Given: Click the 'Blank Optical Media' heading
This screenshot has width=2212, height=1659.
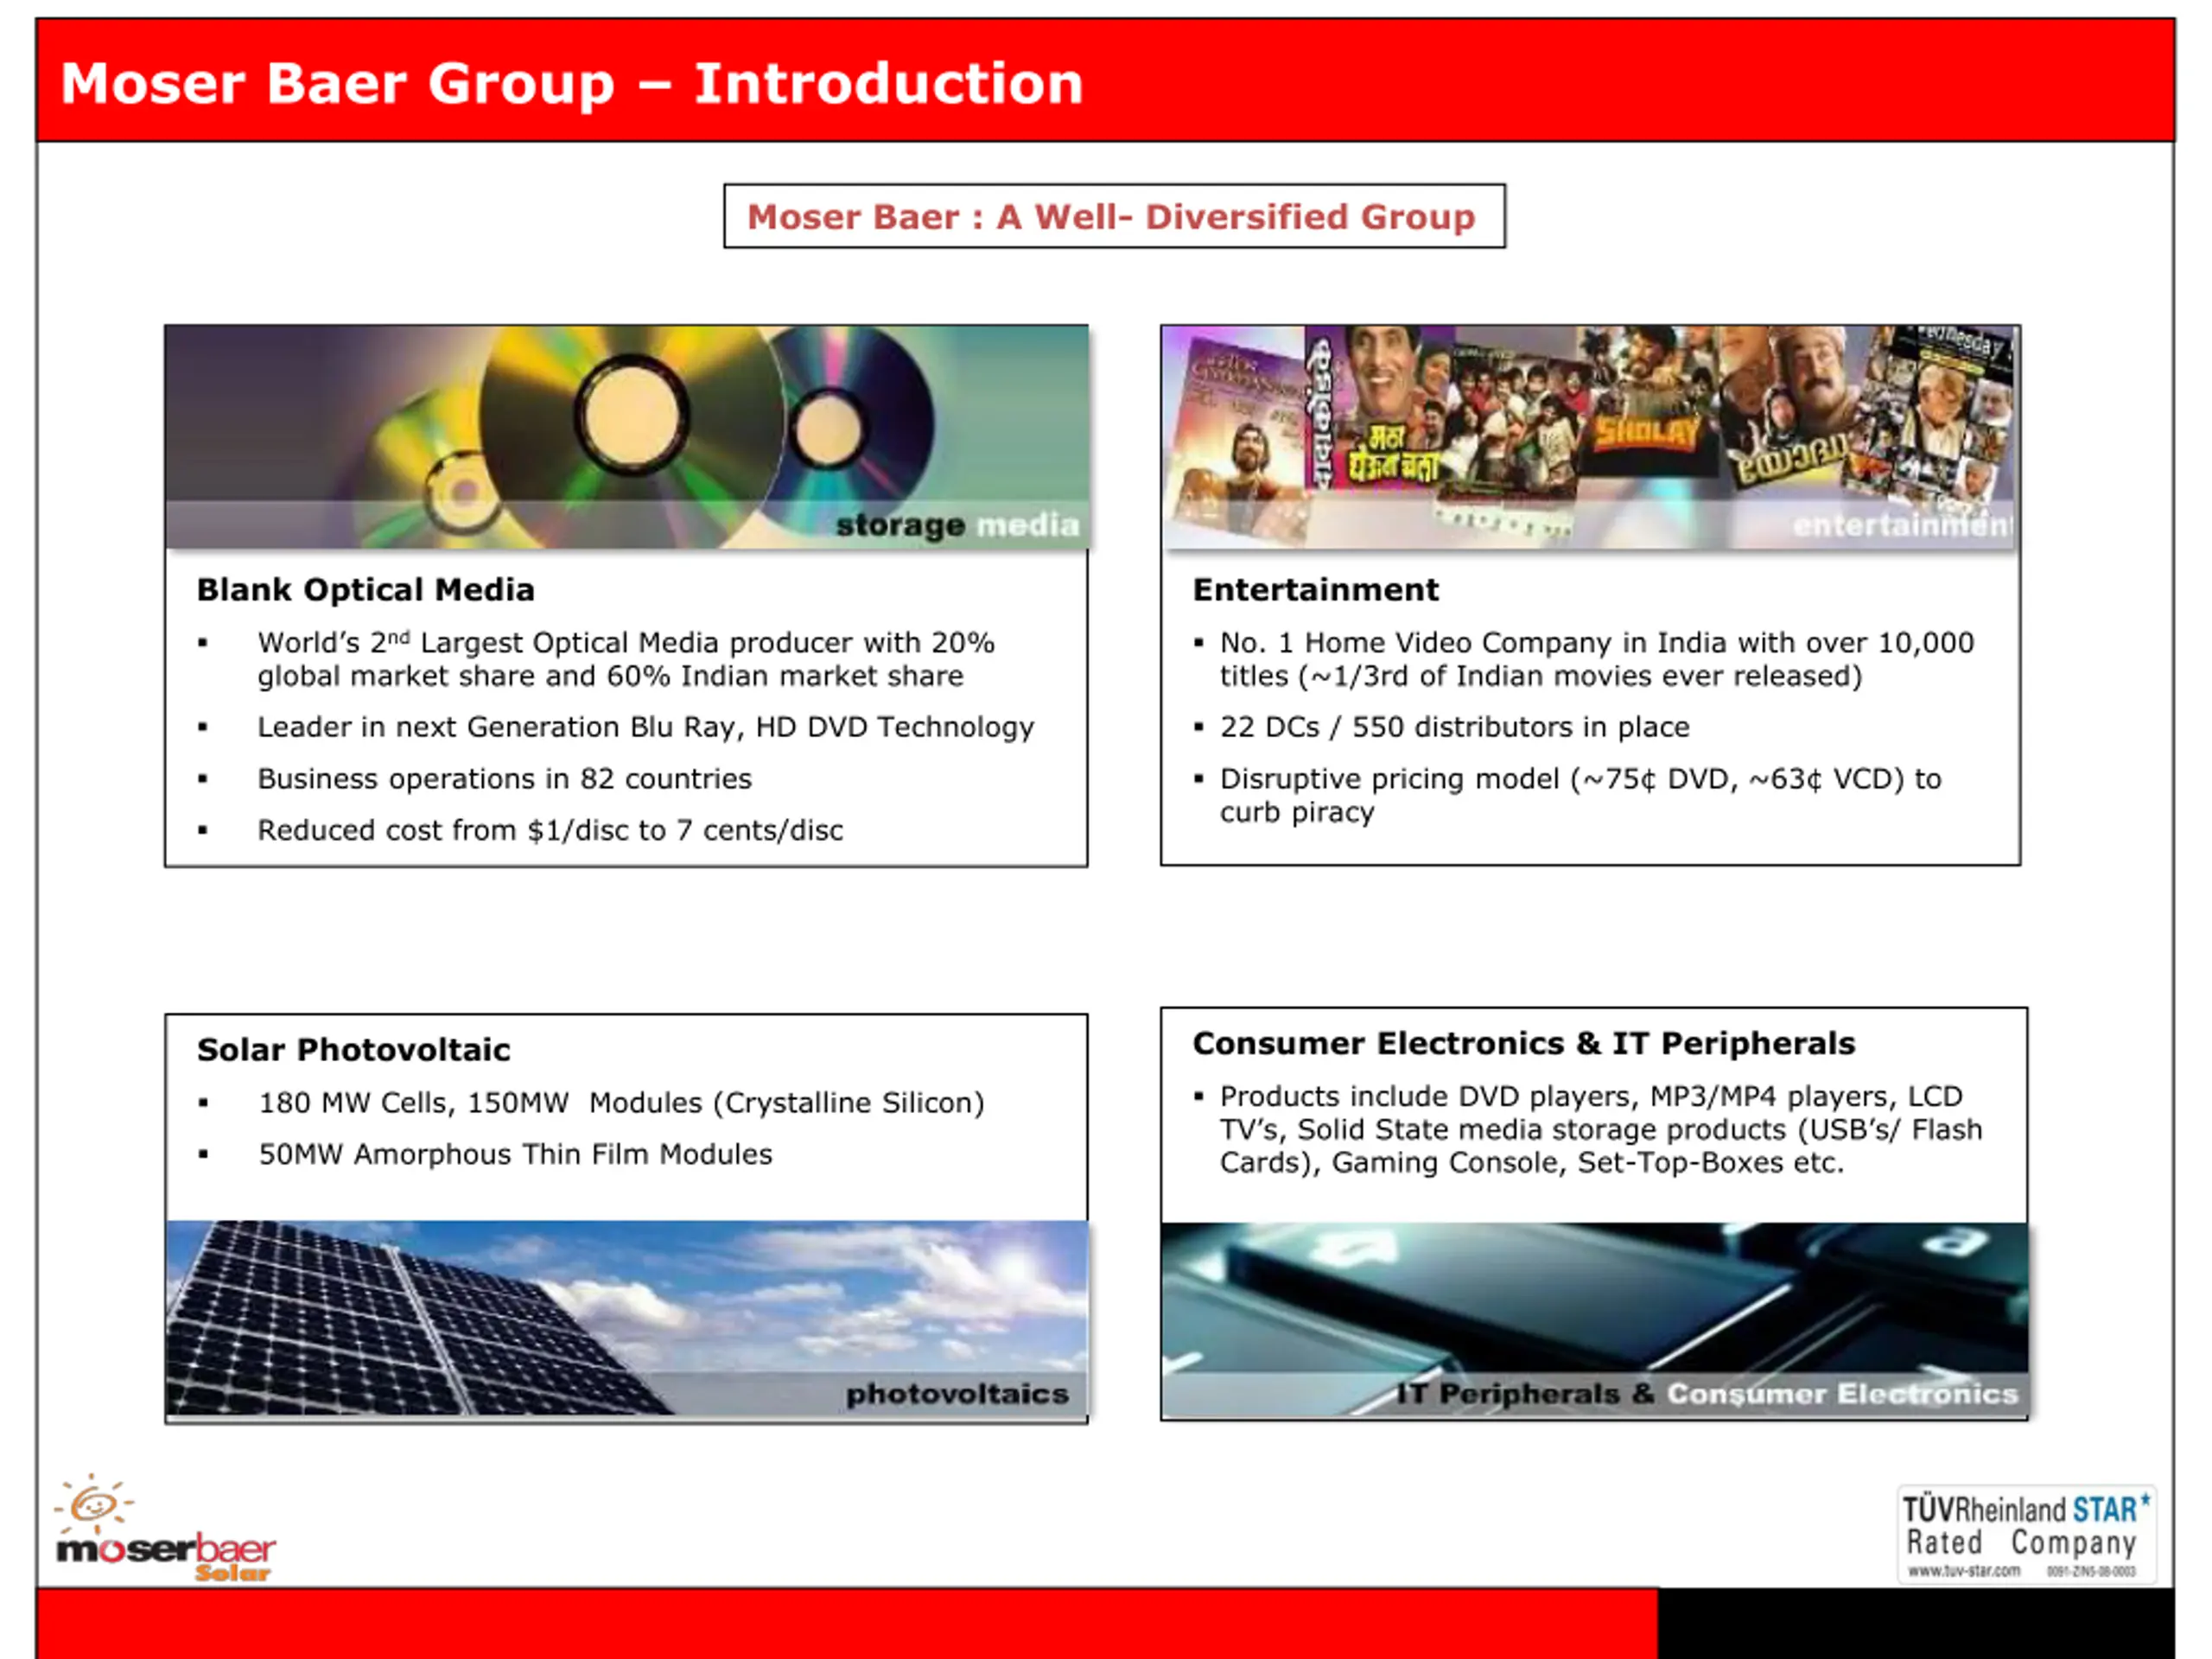Looking at the screenshot, I should (x=366, y=590).
